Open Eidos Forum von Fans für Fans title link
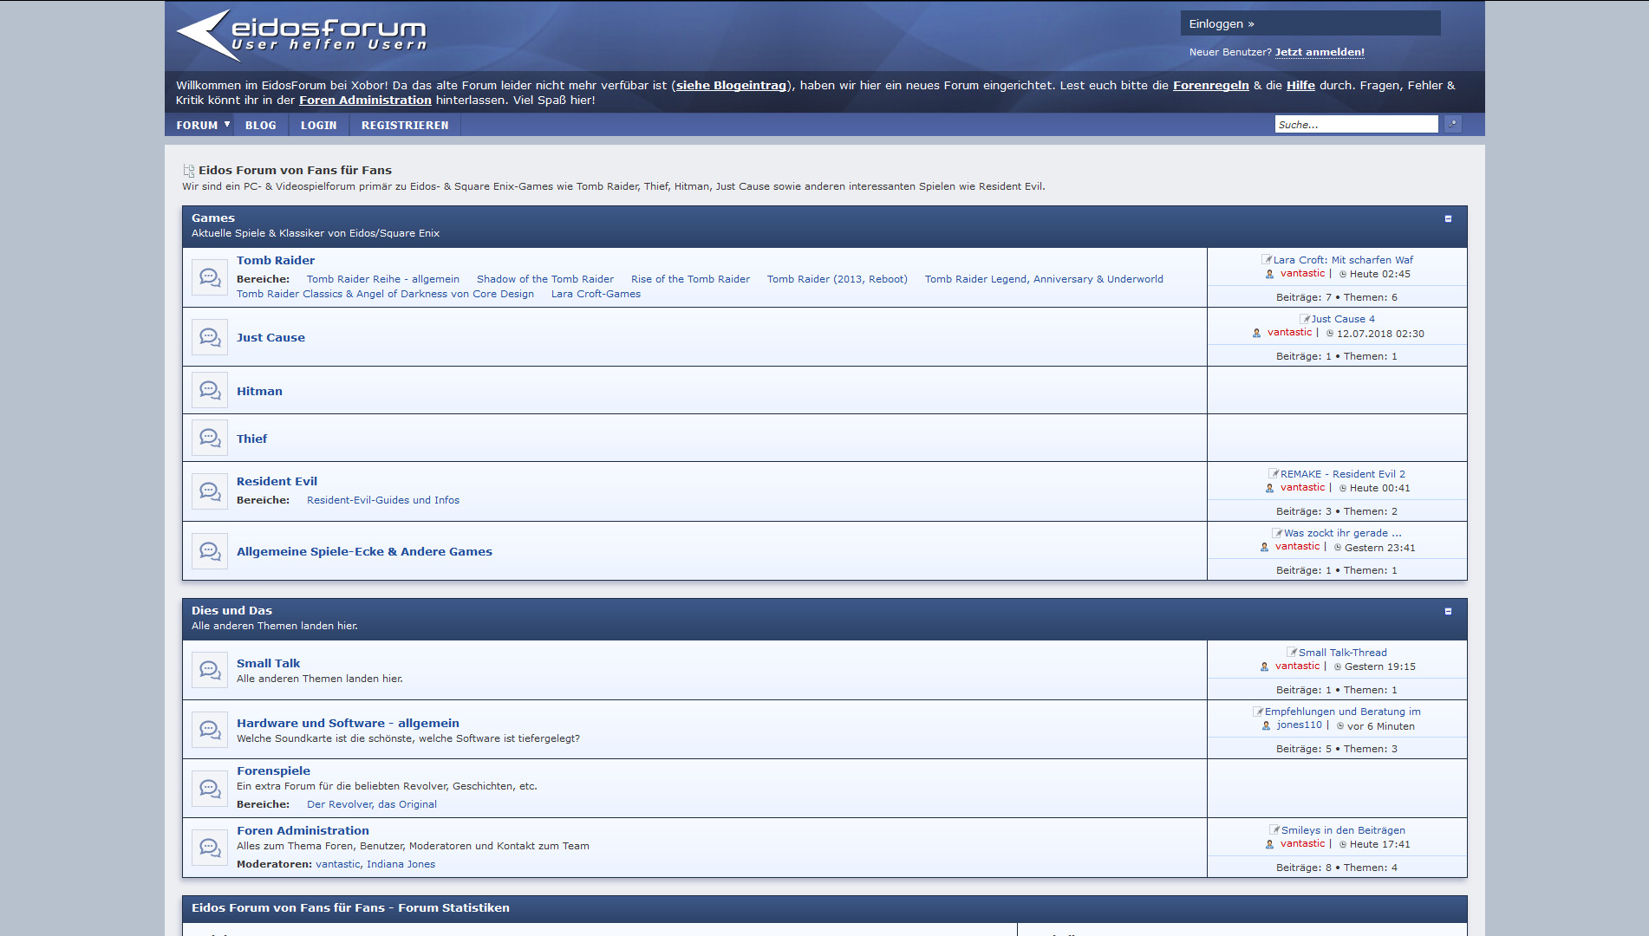The width and height of the screenshot is (1649, 936). pyautogui.click(x=295, y=170)
